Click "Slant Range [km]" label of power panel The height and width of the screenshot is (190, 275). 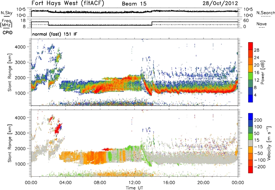point(10,73)
